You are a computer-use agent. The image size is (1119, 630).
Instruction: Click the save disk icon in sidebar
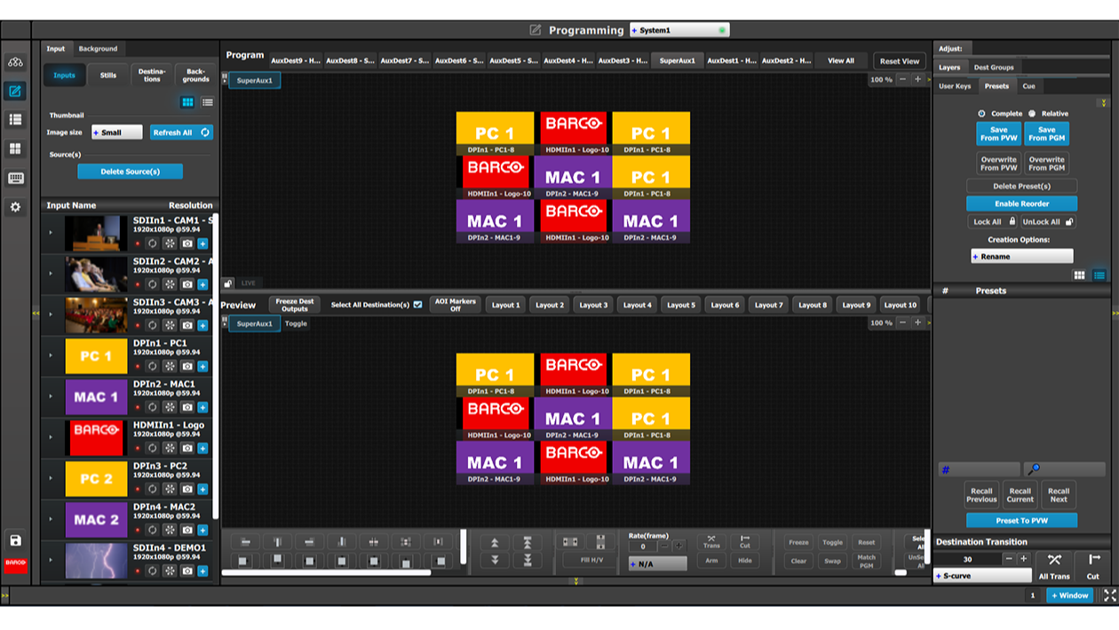coord(15,540)
